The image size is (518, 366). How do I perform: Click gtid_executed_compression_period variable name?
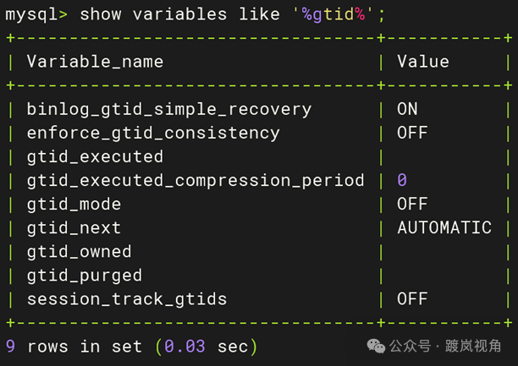tap(196, 181)
